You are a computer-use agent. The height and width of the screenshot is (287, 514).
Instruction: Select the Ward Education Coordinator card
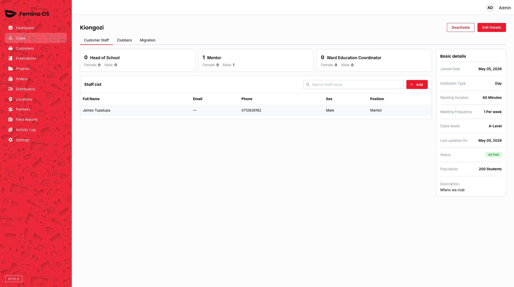(x=374, y=60)
